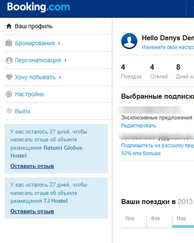This screenshot has height=243, width=194.
Task: Click the Booking.com logo
Action: coord(38,7)
